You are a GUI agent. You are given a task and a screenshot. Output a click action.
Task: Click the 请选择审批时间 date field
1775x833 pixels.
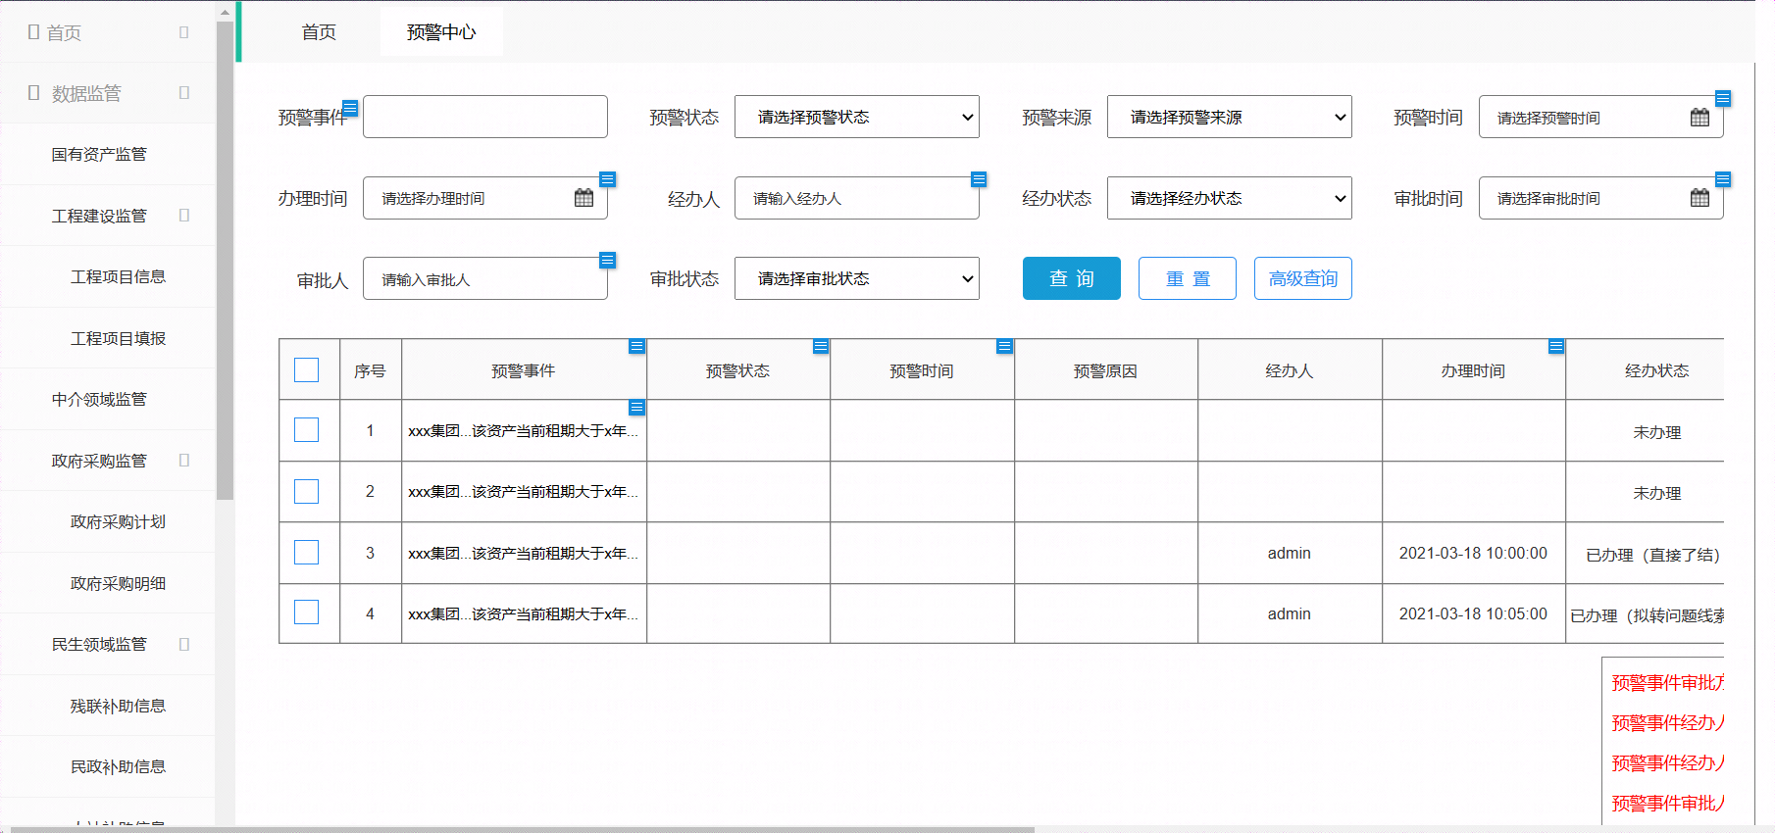[x=1601, y=198]
